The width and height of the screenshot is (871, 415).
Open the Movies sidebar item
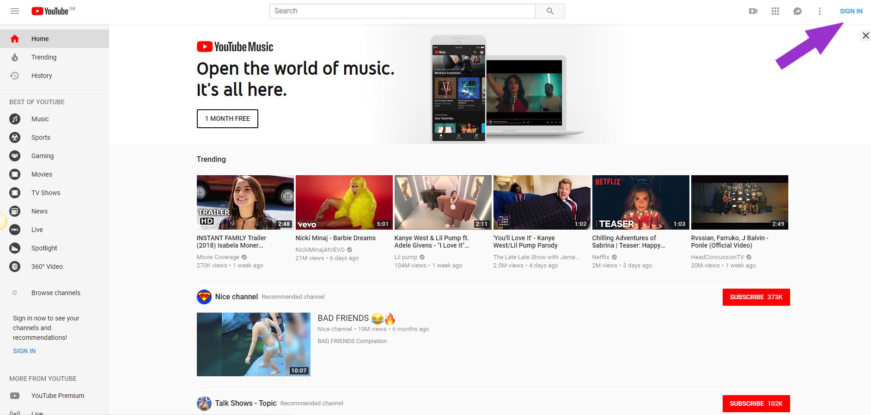coord(55,174)
